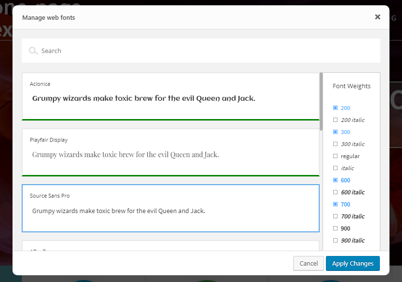Click the Aclonica sample sentence text
The width and height of the screenshot is (402, 282).
143,98
